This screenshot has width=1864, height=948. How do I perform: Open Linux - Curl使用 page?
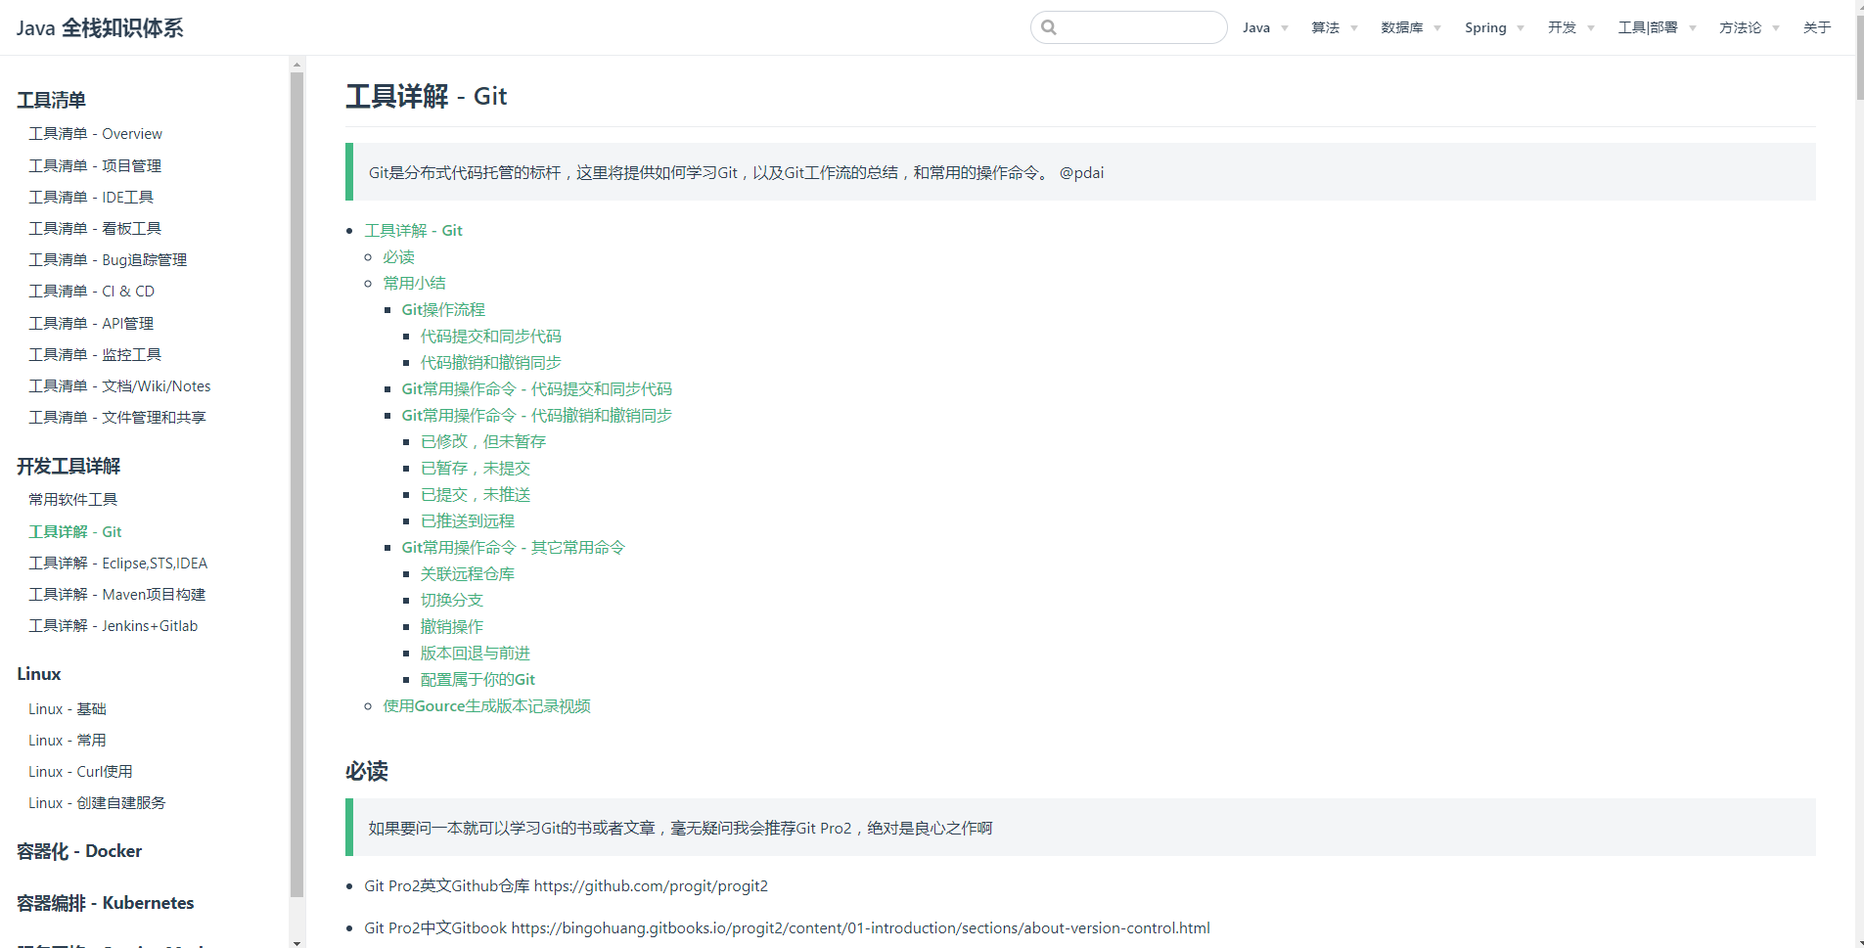click(80, 771)
